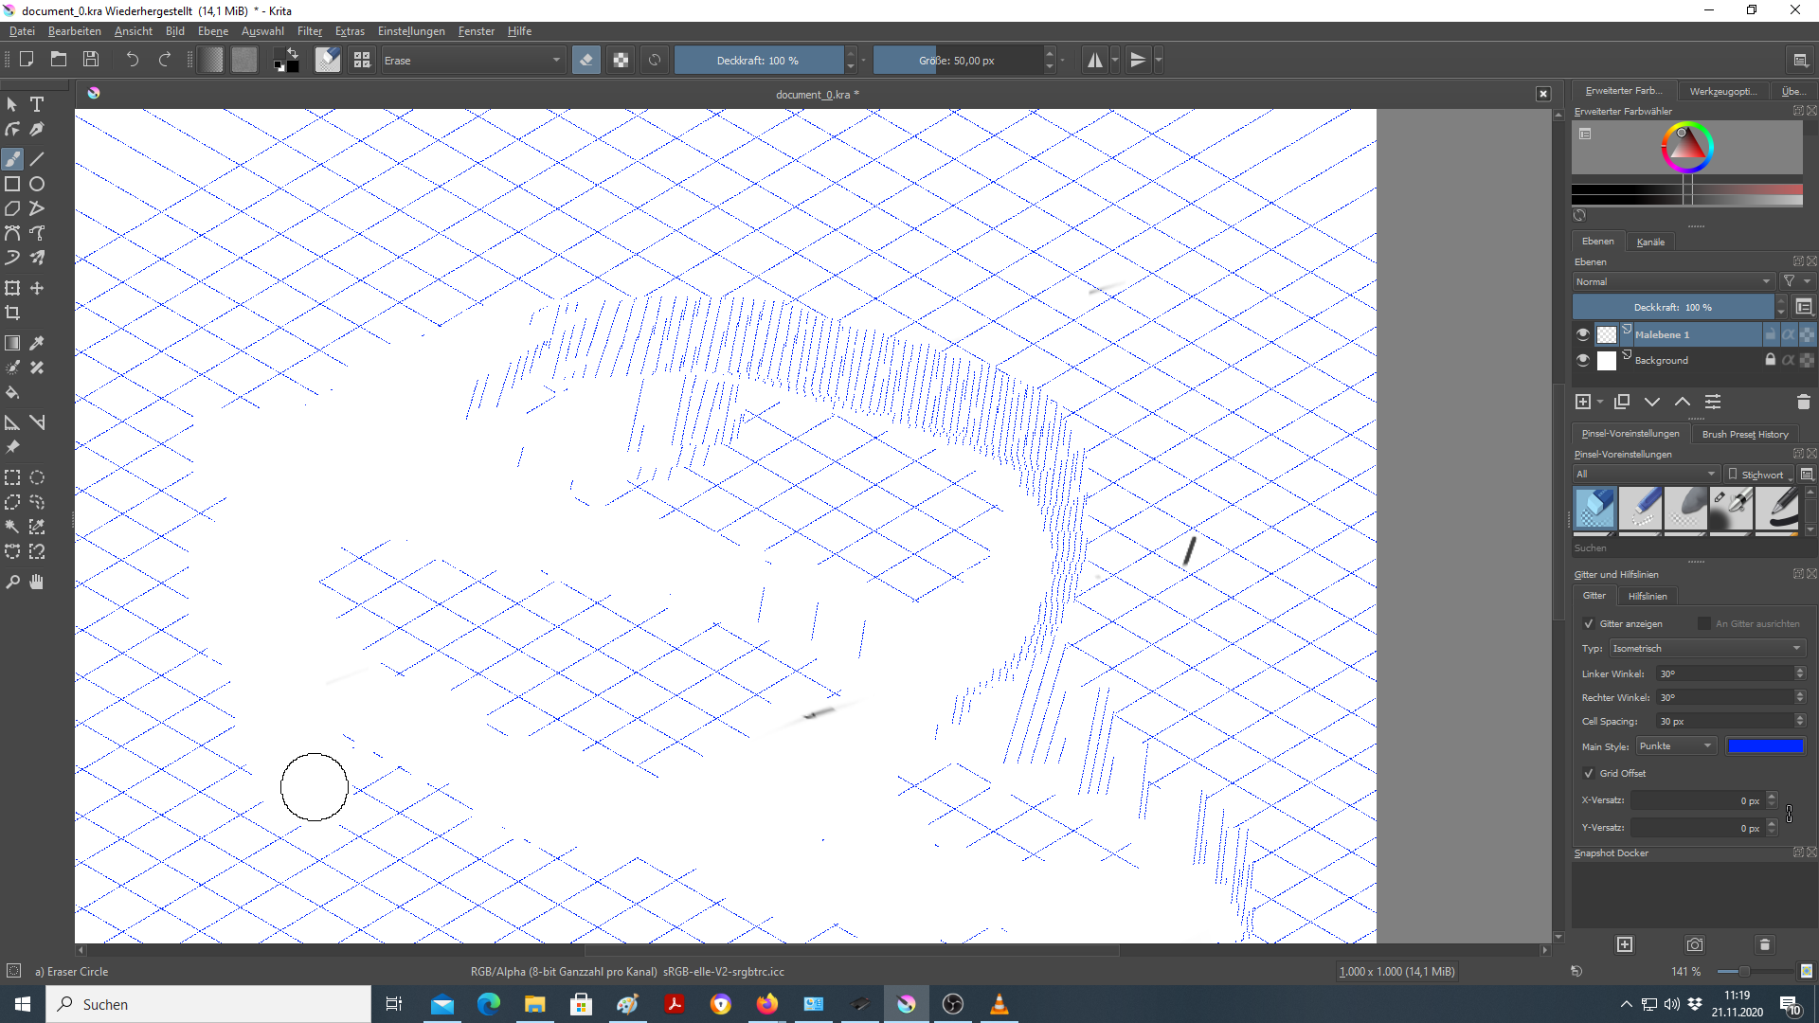
Task: Select the Gradient tool
Action: point(12,343)
